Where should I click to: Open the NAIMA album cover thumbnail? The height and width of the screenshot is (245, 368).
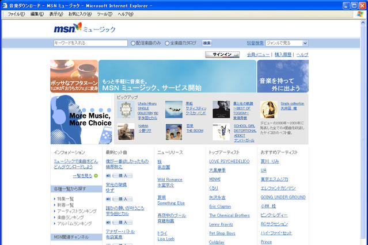click(x=126, y=132)
